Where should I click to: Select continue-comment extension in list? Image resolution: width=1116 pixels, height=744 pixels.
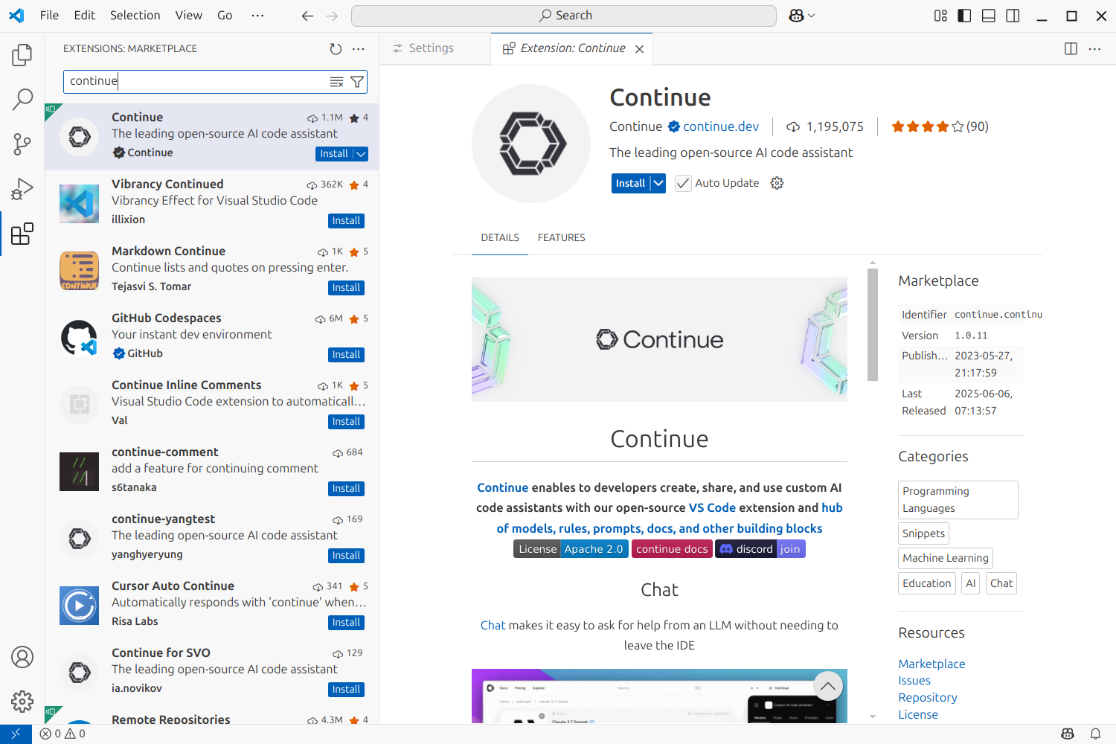pyautogui.click(x=211, y=470)
